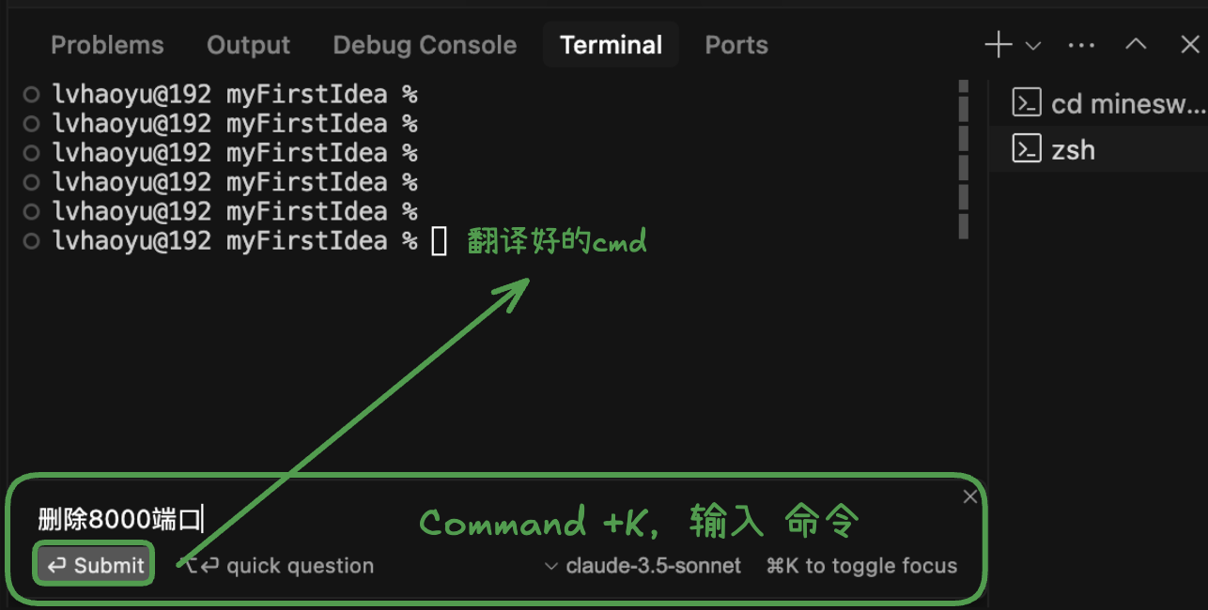Viewport: 1208px width, 610px height.
Task: Click the ⌘K to toggle focus hint
Action: 861,566
